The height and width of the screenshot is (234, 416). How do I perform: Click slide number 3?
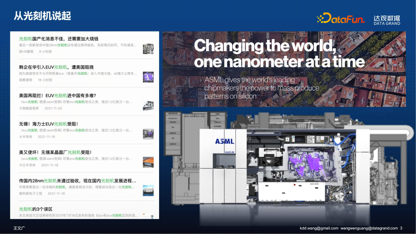(401, 228)
